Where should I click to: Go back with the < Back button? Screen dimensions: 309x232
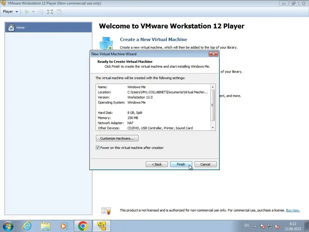157,164
